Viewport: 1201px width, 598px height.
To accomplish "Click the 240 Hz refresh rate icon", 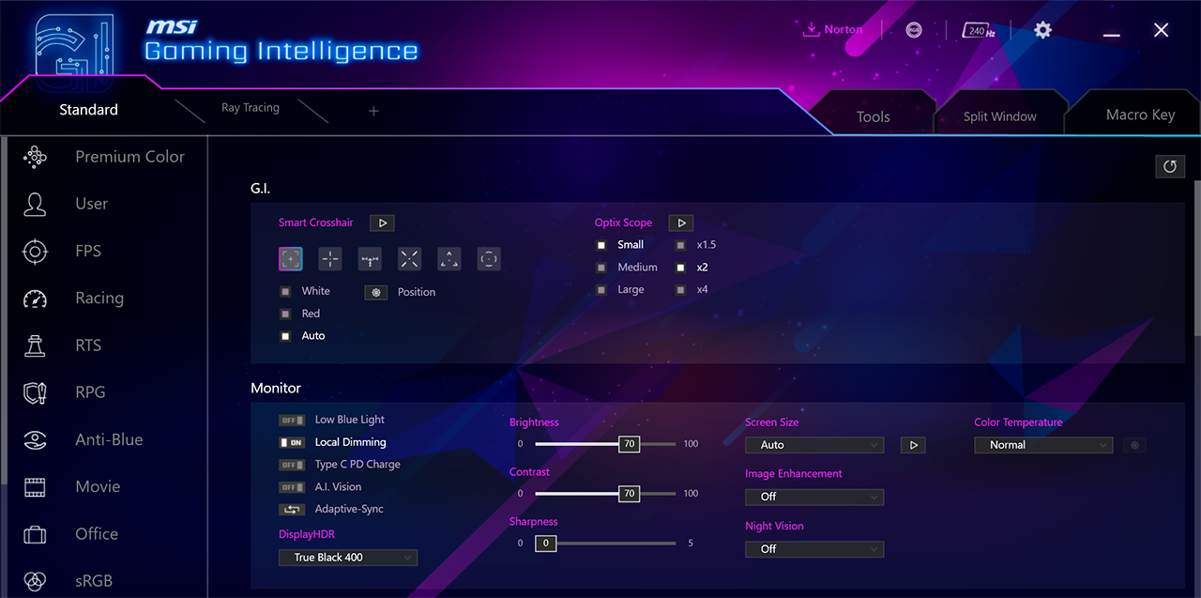I will (x=979, y=30).
